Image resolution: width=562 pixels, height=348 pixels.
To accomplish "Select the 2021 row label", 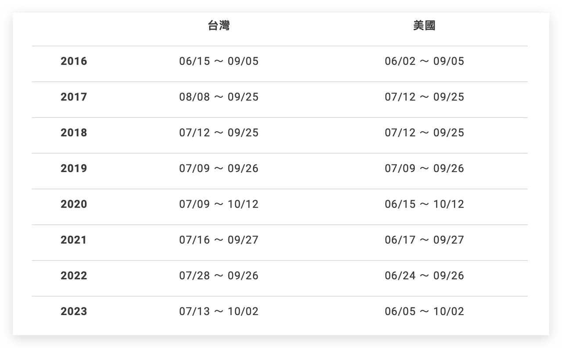I will click(74, 240).
